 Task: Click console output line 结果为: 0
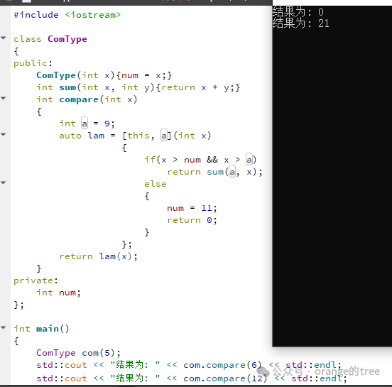(298, 12)
